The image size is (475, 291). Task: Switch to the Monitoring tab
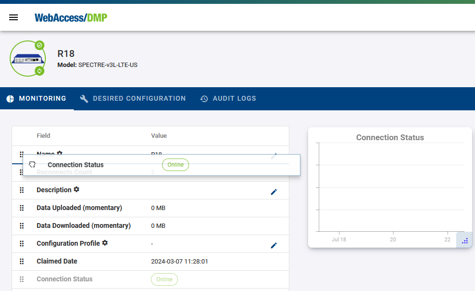(37, 99)
